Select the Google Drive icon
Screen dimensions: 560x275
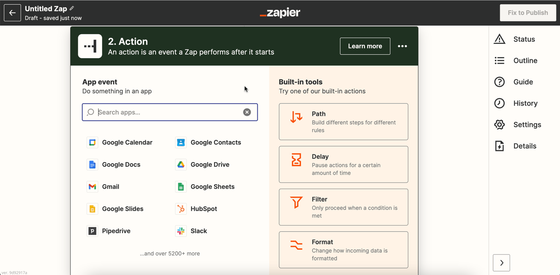181,165
